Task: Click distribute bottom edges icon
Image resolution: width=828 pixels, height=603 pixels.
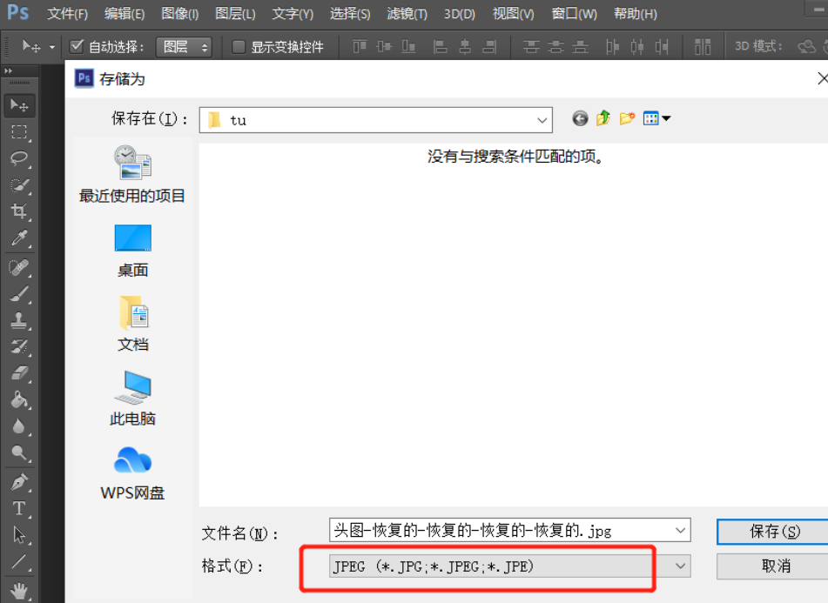Action: click(580, 47)
